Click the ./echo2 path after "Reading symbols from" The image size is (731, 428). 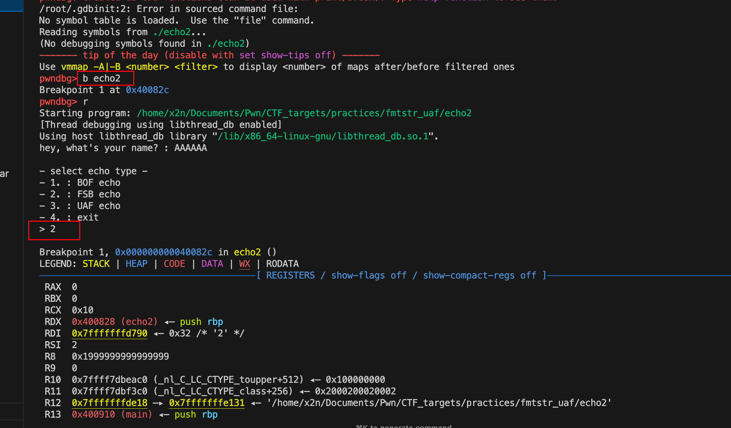(172, 32)
